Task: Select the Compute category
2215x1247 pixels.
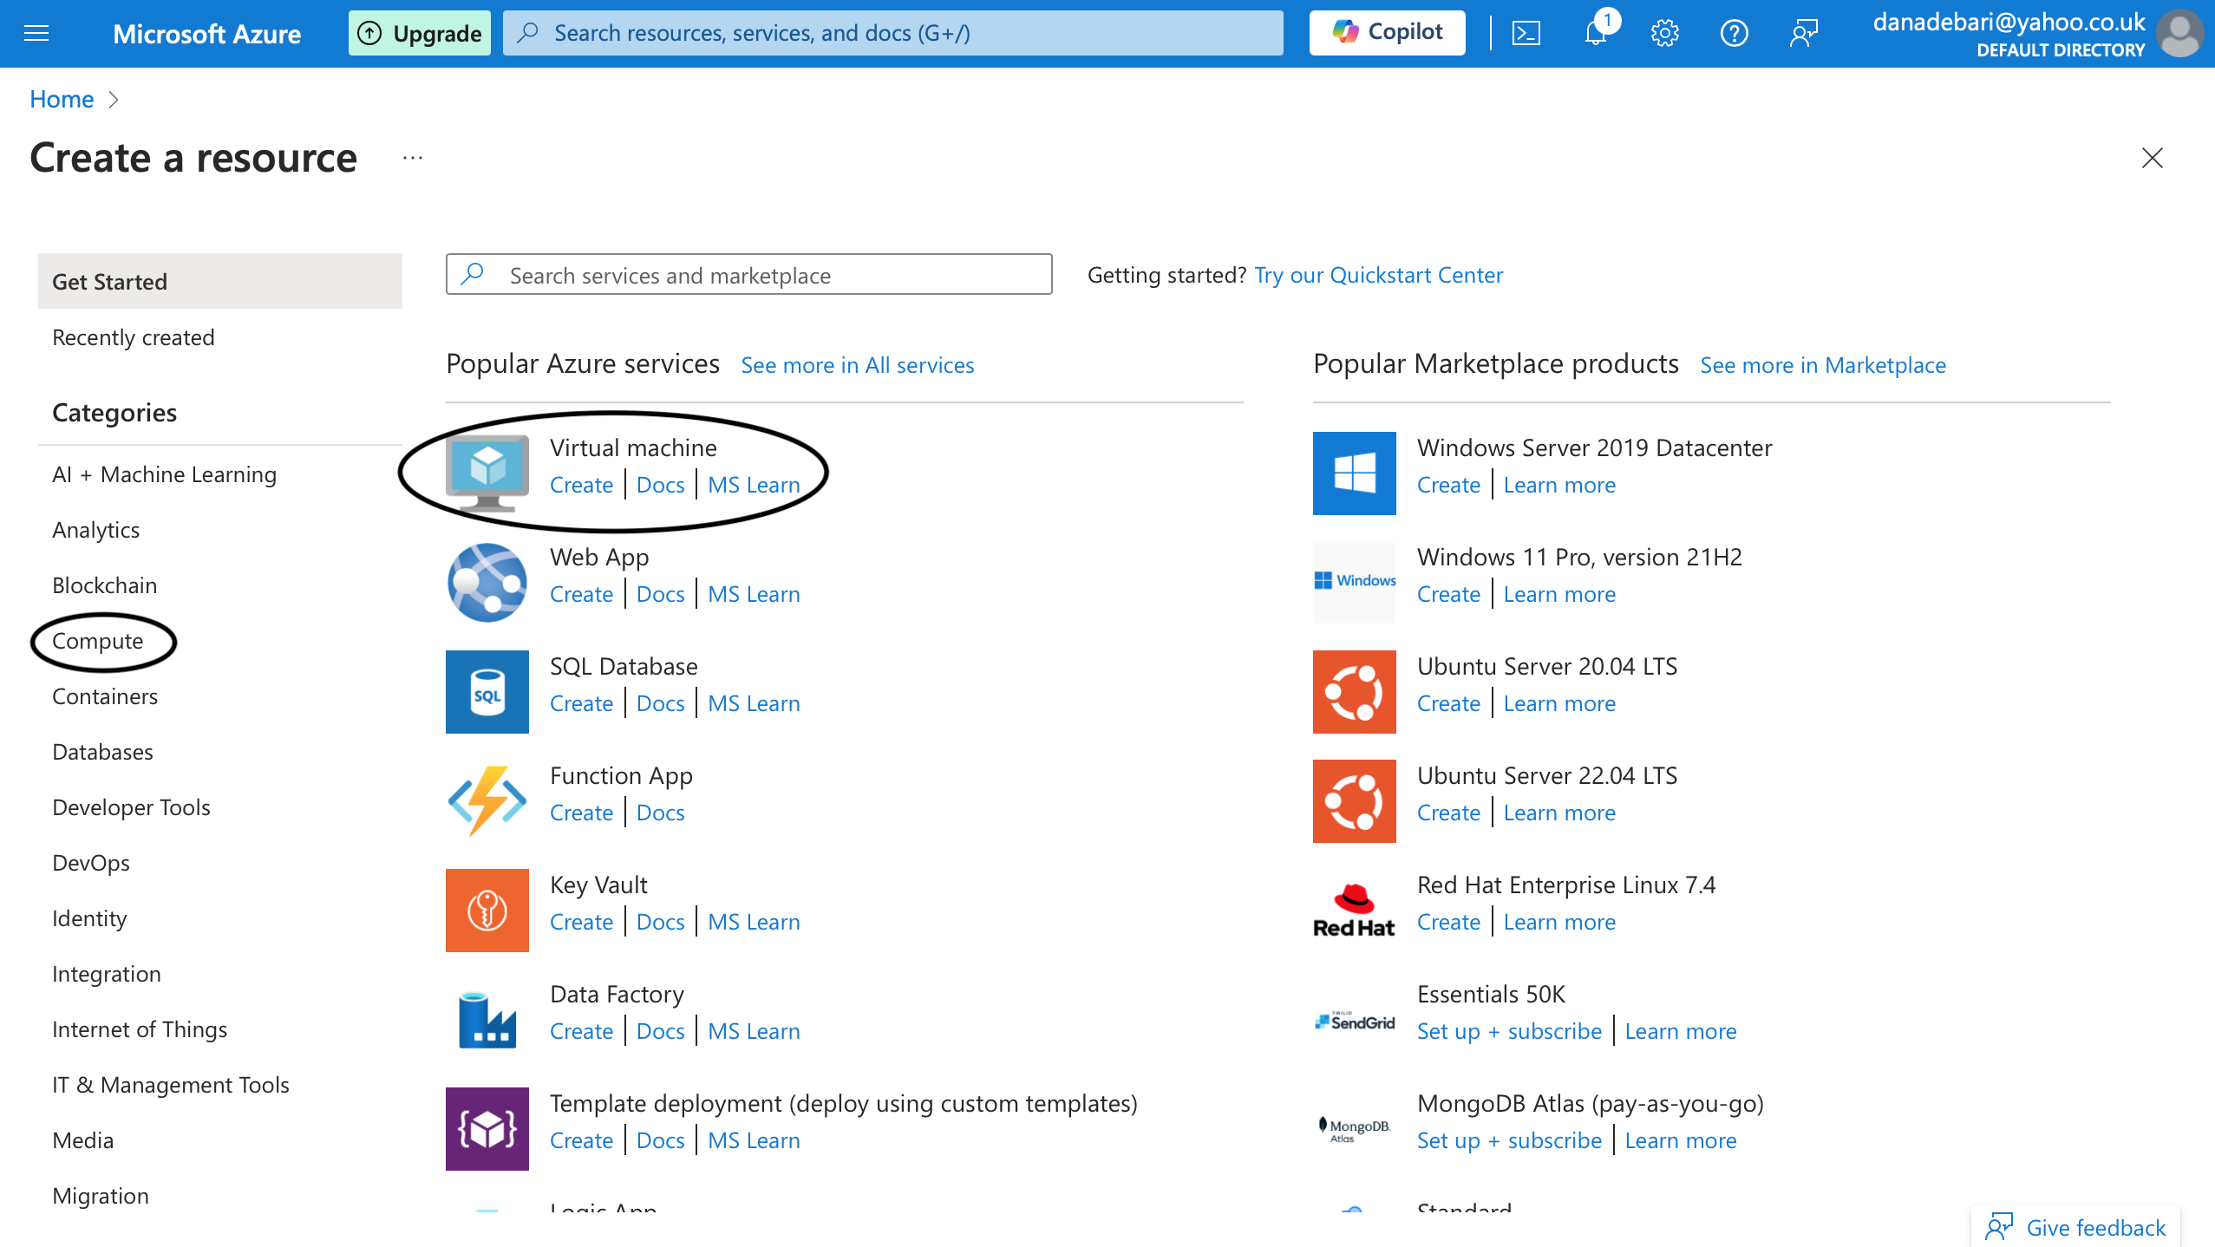Action: click(x=98, y=641)
